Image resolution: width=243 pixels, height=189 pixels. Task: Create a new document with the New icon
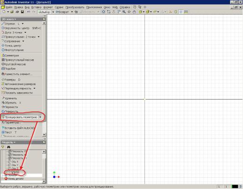(4, 12)
